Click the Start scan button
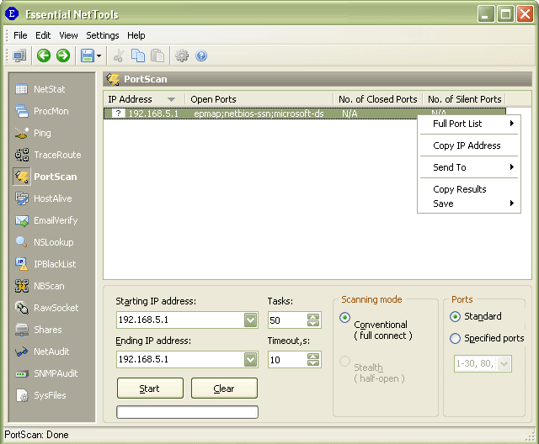This screenshot has width=539, height=444. pos(150,388)
